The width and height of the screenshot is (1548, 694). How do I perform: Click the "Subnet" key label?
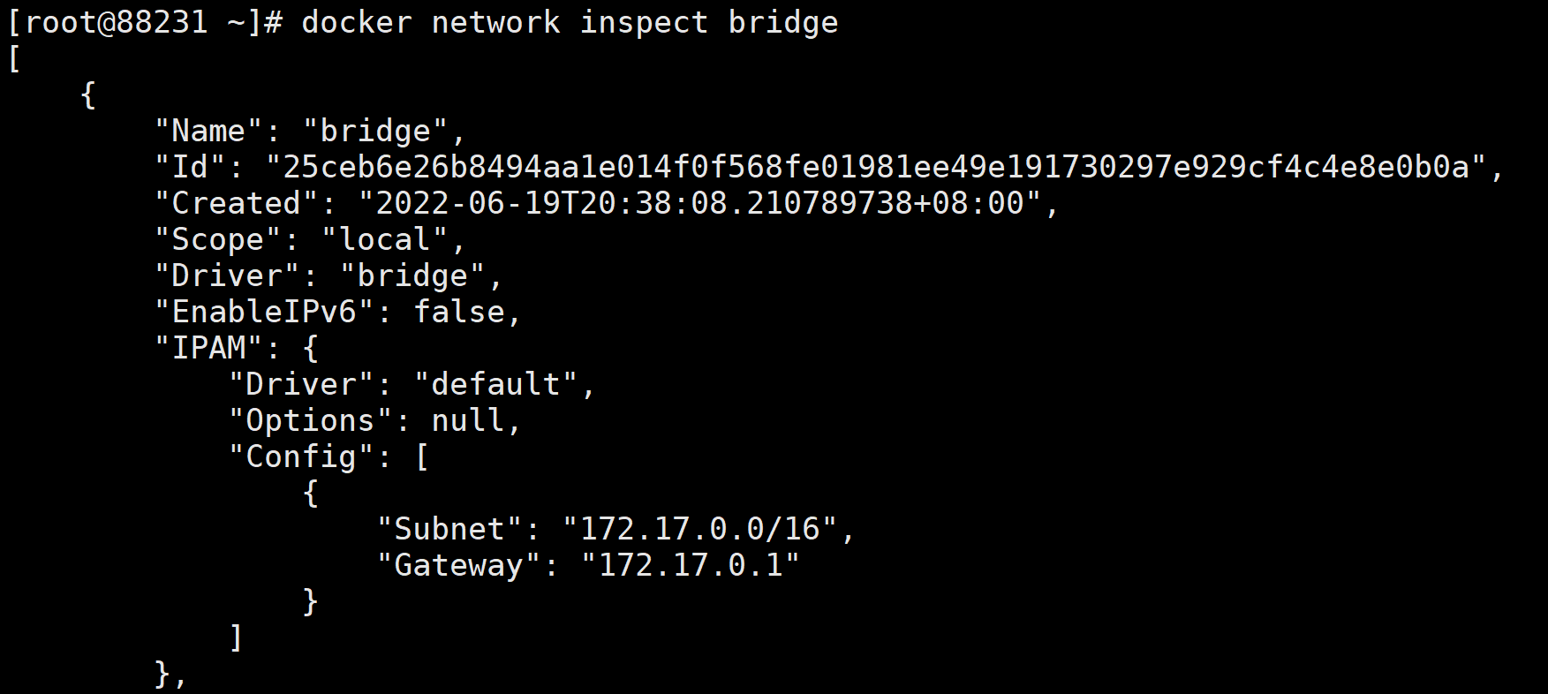tap(449, 529)
